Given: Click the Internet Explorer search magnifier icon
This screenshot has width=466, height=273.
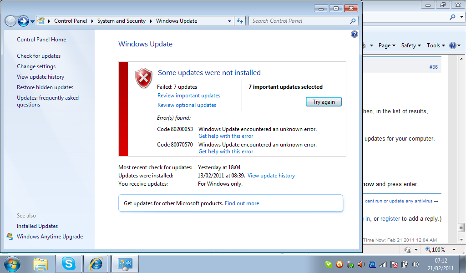Looking at the screenshot, I should point(452,17).
